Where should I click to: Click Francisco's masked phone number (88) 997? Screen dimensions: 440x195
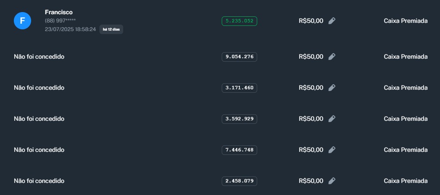point(60,21)
